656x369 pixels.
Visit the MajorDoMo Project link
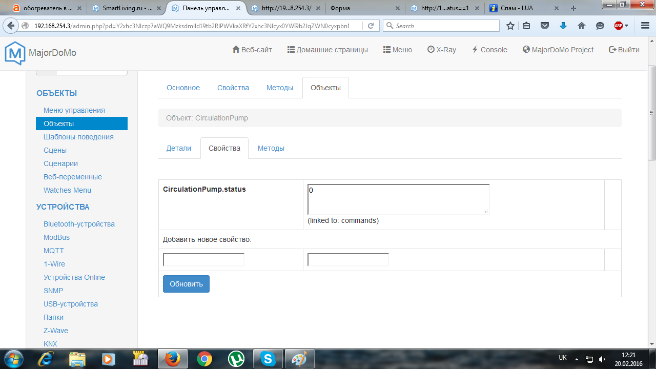[x=558, y=50]
